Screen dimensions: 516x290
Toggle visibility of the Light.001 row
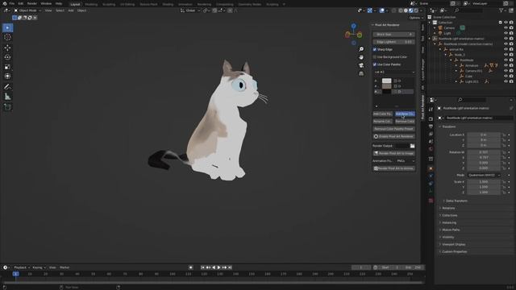[506, 81]
